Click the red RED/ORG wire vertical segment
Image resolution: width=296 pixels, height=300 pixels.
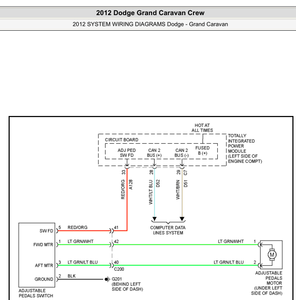(127, 199)
